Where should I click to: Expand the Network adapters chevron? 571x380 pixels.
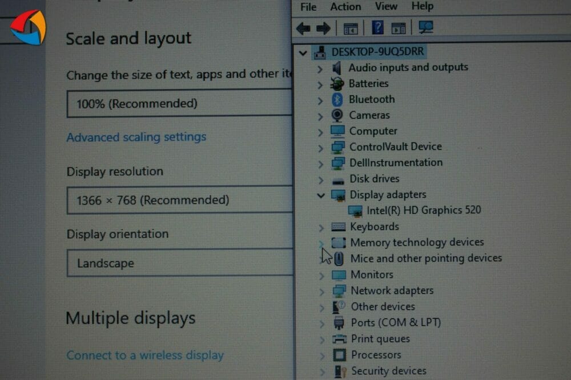(x=321, y=292)
